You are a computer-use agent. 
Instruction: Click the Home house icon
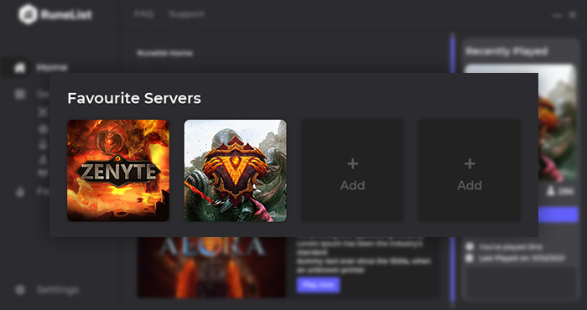click(20, 68)
